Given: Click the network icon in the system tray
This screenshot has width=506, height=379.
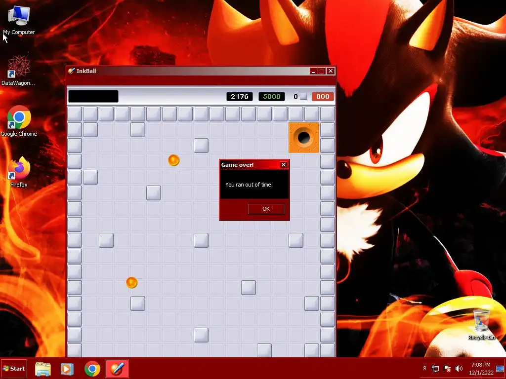Looking at the screenshot, I should [x=435, y=368].
